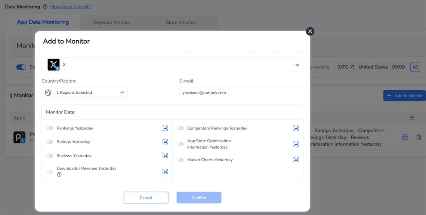Click the Add to Monitor dialog title
The image size is (426, 215).
pos(66,41)
